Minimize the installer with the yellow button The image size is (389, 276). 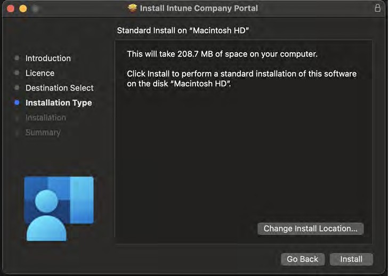coord(23,9)
